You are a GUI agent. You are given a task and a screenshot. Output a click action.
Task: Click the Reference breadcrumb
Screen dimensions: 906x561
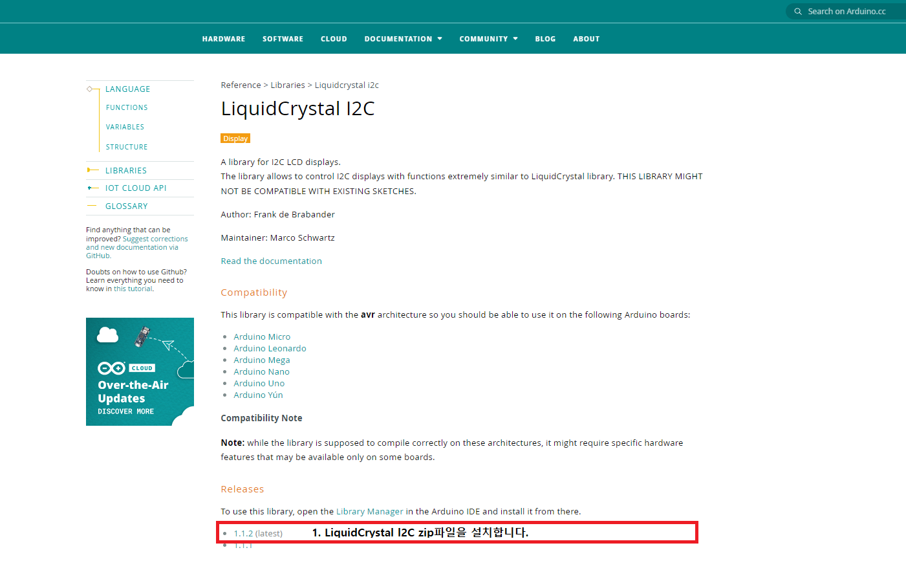[x=241, y=85]
